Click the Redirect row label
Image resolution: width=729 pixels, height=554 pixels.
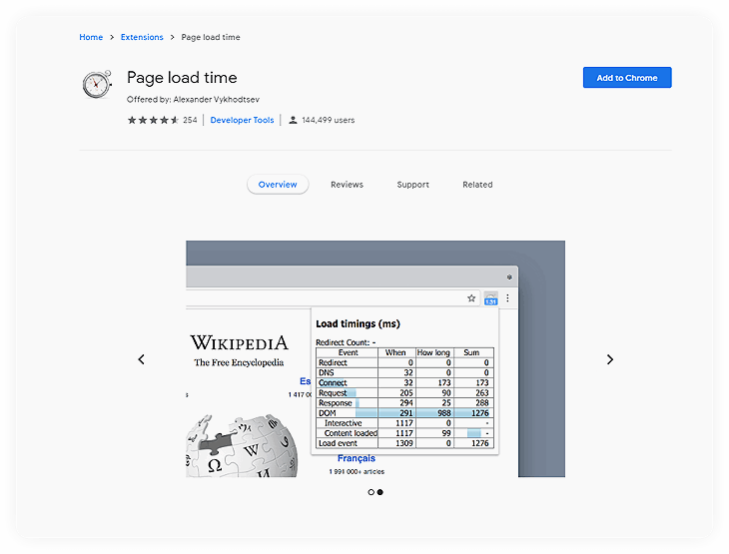333,363
